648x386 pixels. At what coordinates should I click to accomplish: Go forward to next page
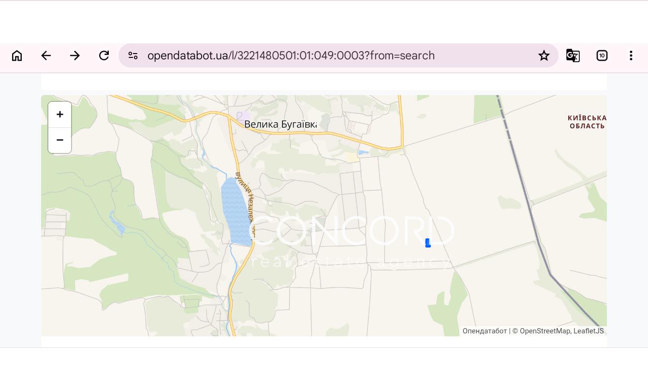point(75,55)
